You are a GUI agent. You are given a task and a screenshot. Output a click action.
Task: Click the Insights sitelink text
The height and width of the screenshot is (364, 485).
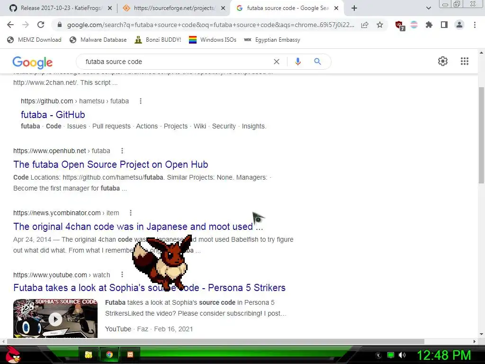coord(254,126)
